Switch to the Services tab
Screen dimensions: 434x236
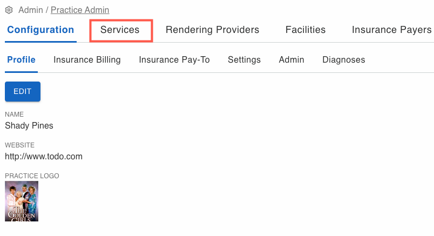coord(120,30)
